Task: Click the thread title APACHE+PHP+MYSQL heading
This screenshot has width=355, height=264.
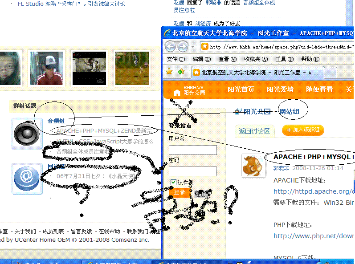Action: [x=313, y=157]
